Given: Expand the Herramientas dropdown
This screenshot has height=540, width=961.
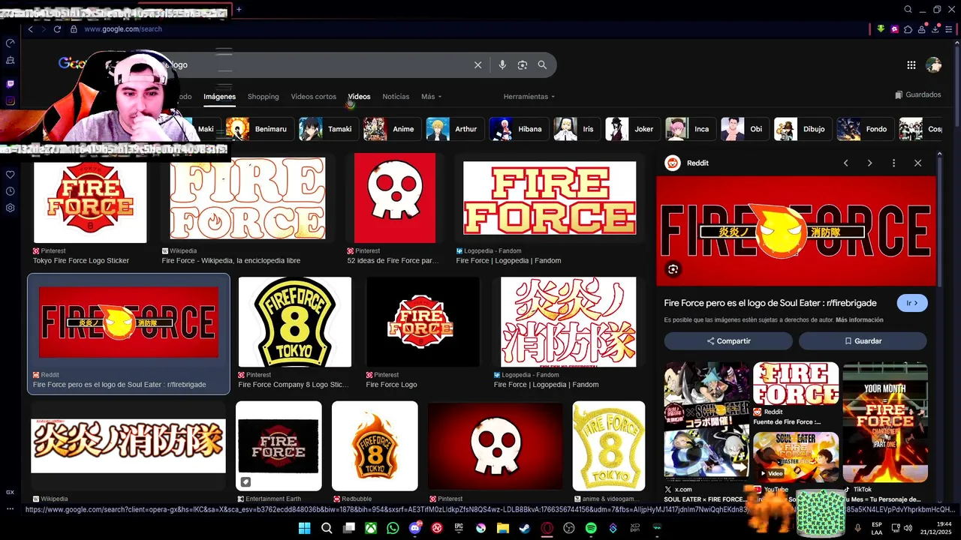Looking at the screenshot, I should tap(529, 97).
